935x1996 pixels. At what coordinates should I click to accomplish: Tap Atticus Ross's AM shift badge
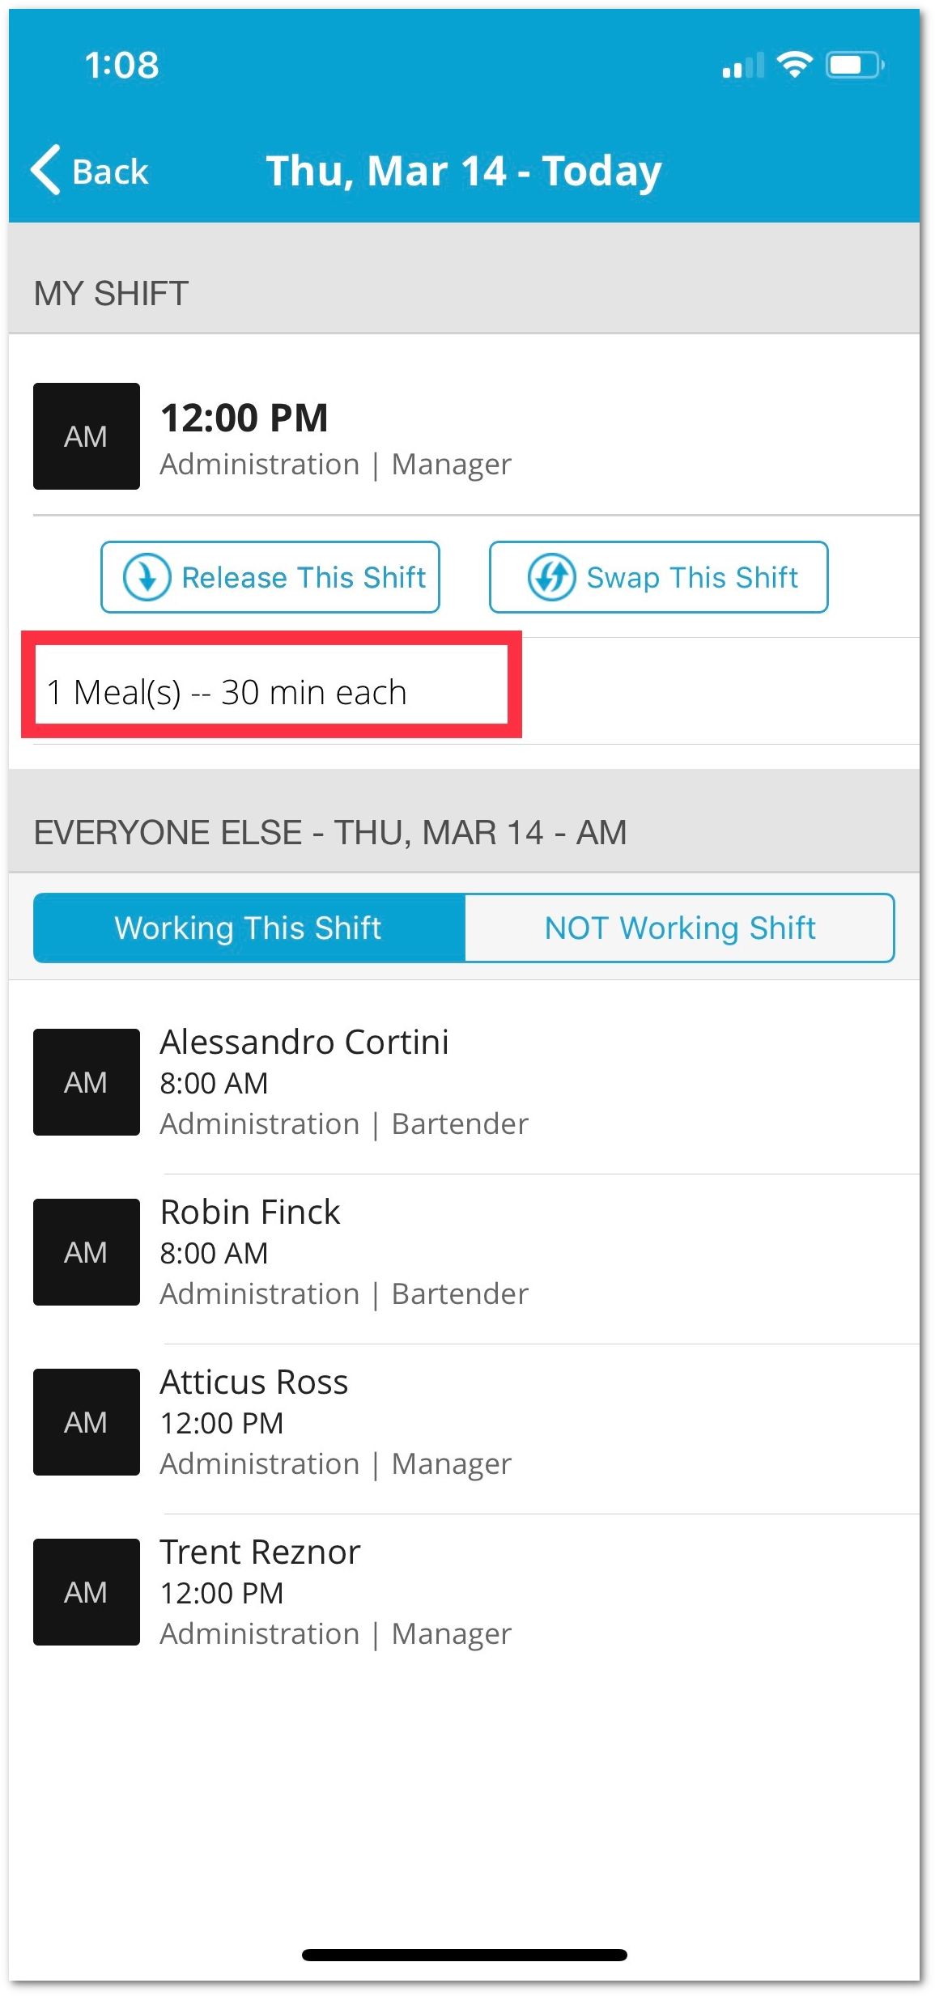(x=87, y=1422)
